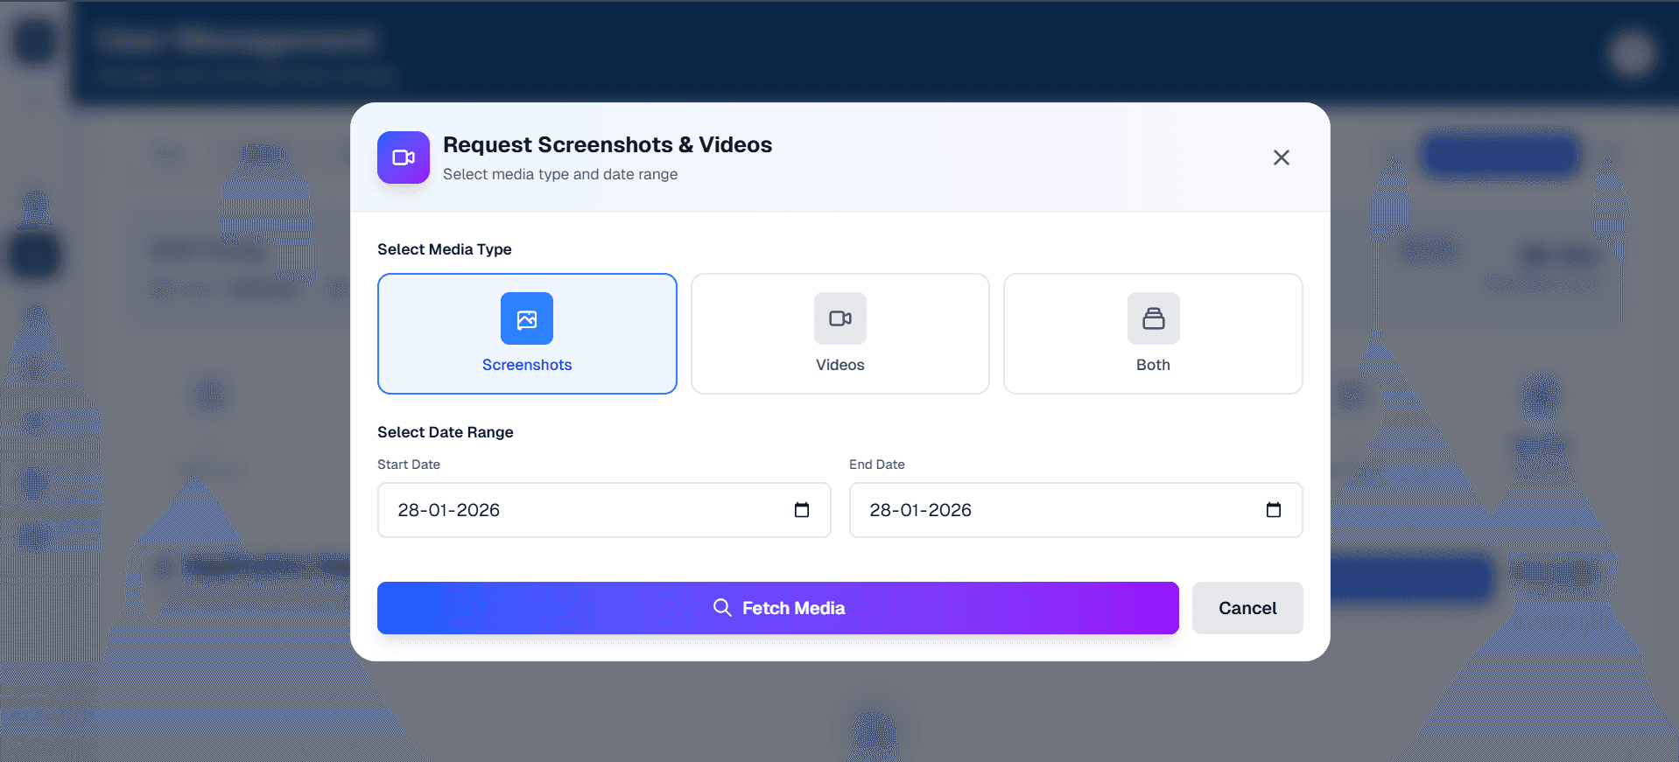Viewport: 1679px width, 762px height.
Task: Close the Request Screenshots & Videos dialog
Action: [1282, 157]
